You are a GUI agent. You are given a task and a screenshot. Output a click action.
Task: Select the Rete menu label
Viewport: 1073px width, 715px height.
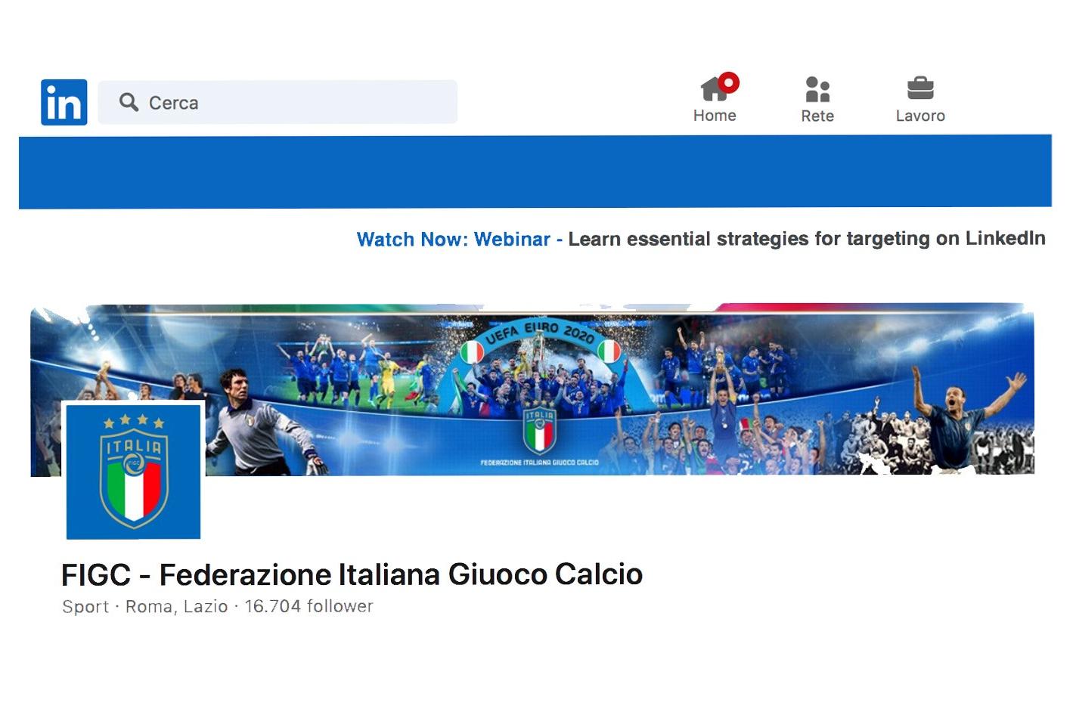point(817,116)
